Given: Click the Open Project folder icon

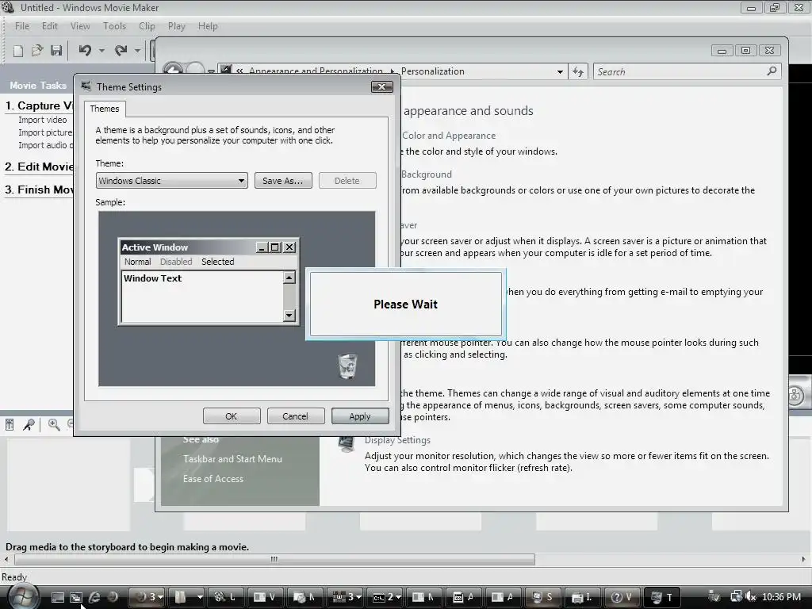Looking at the screenshot, I should [36, 50].
